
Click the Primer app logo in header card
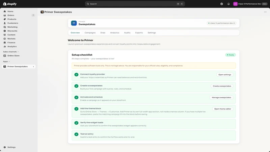(x=74, y=23)
